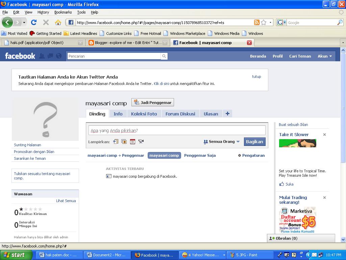Switch to 5.JPG - Paint taskbar item
This screenshot has height=260, width=346.
[x=250, y=255]
